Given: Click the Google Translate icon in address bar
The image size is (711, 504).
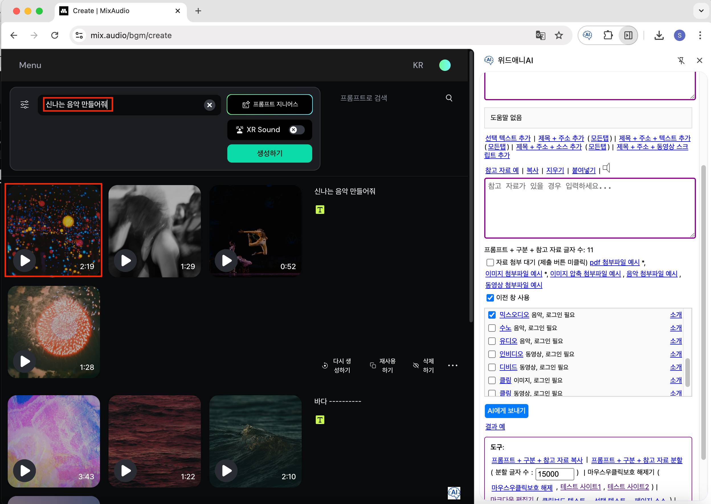Looking at the screenshot, I should click(540, 35).
